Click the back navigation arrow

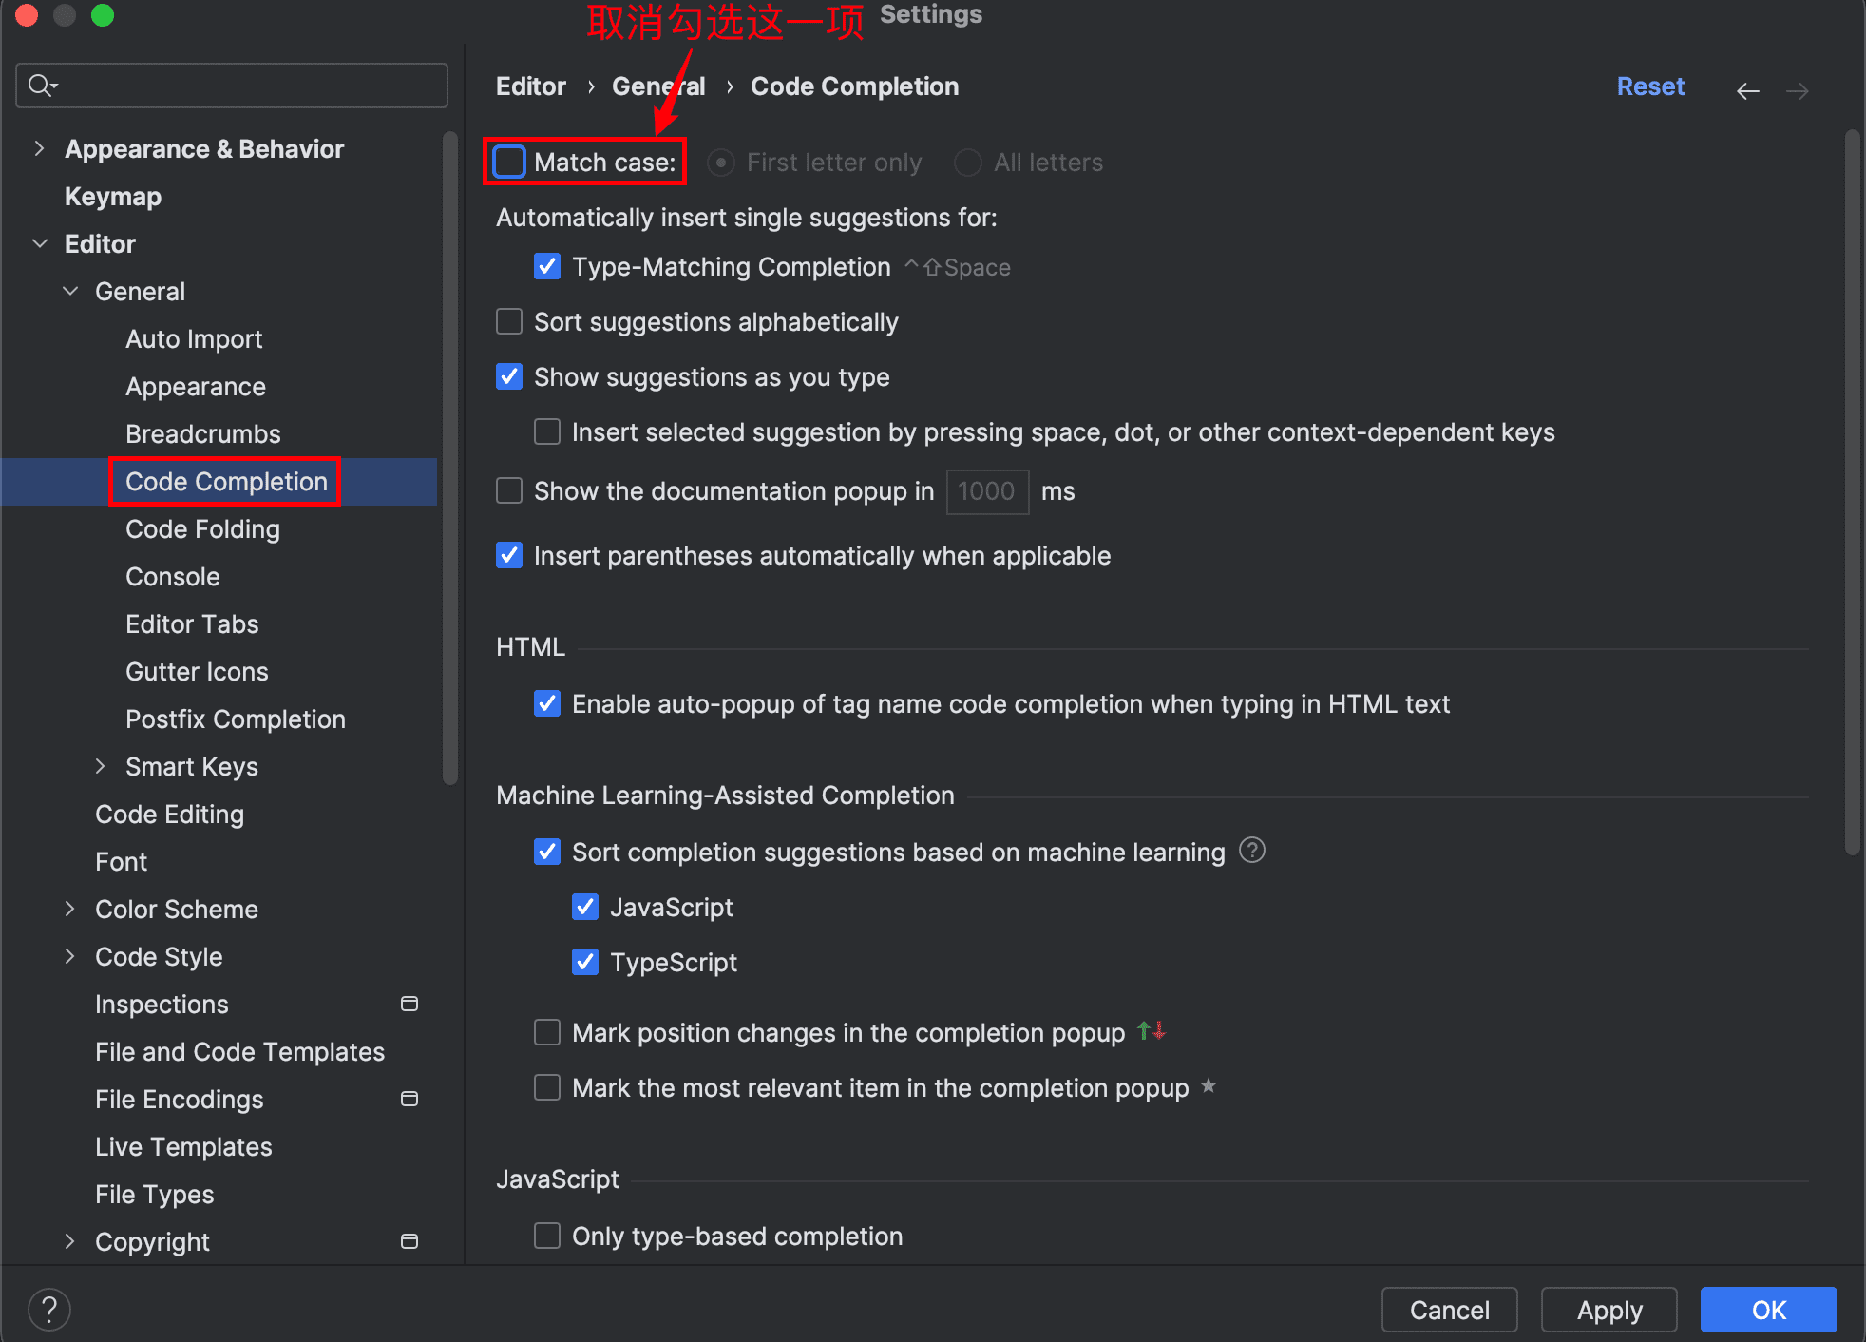pyautogui.click(x=1747, y=91)
